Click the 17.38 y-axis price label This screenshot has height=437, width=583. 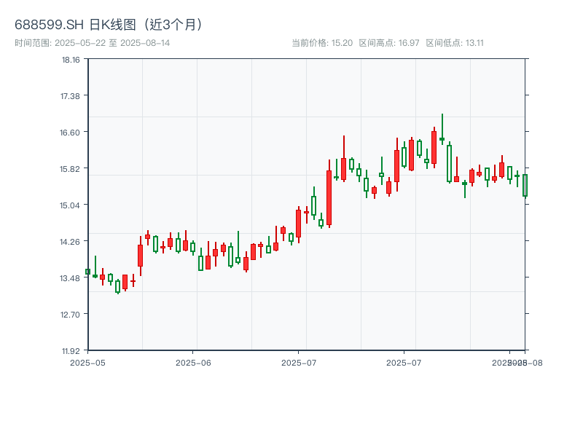click(71, 96)
